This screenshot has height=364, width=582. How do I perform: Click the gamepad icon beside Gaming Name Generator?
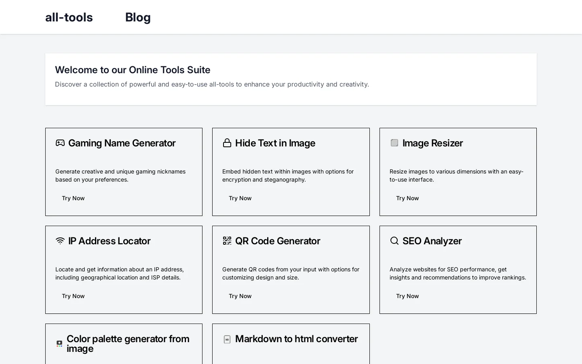[x=60, y=143]
